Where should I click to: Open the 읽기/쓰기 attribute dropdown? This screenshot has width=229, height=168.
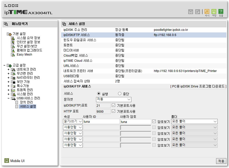coord(73,121)
